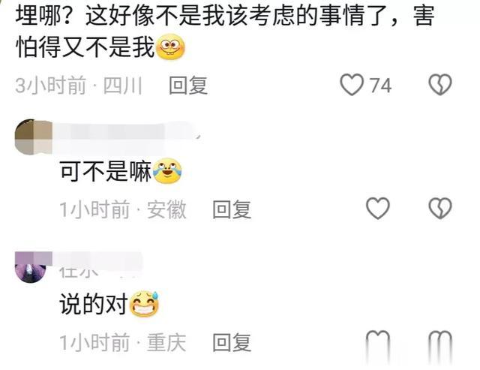This screenshot has width=480, height=370.
Task: Like the '说的对' comment from Chongqing
Action: [x=378, y=344]
